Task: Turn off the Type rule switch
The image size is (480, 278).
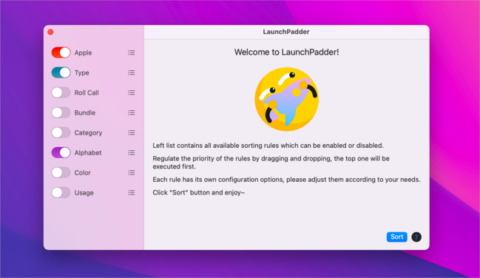Action: (61, 72)
